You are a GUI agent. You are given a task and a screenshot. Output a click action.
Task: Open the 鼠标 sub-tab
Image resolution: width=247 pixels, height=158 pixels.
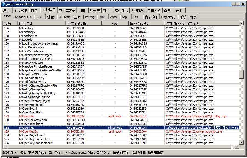[x=77, y=17]
